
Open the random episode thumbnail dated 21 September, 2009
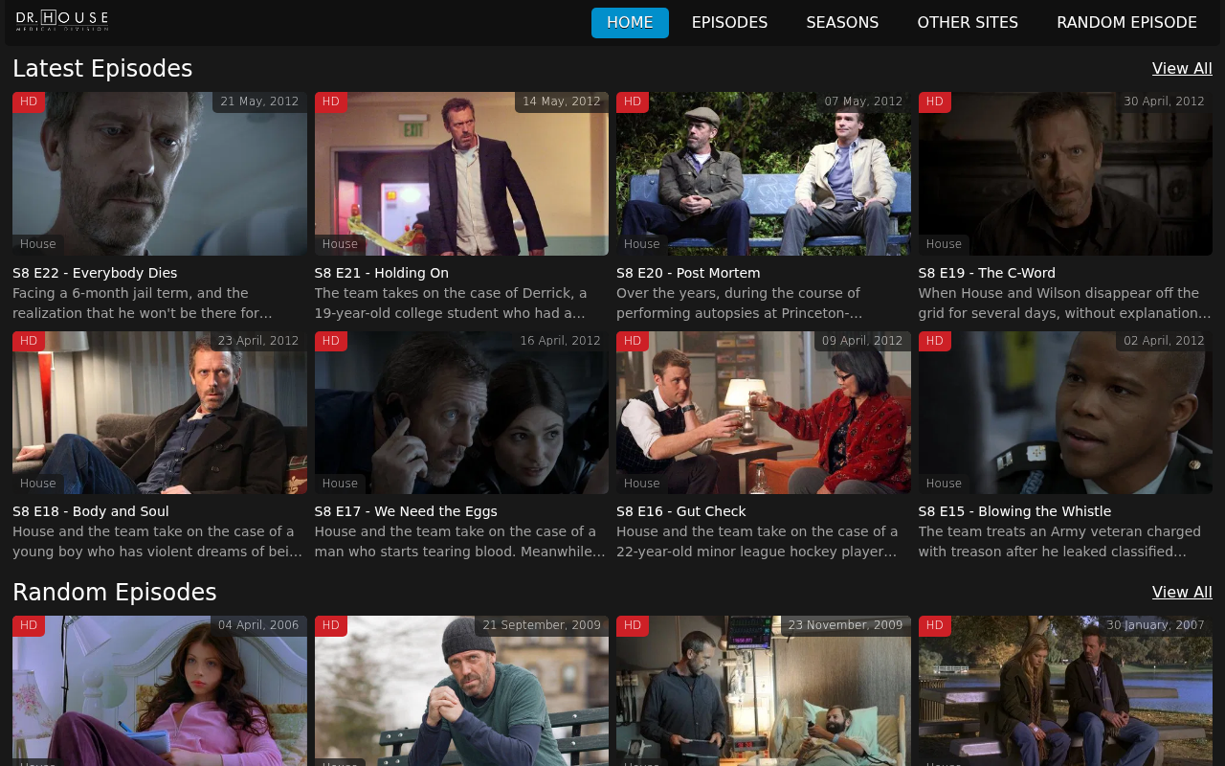point(461,690)
